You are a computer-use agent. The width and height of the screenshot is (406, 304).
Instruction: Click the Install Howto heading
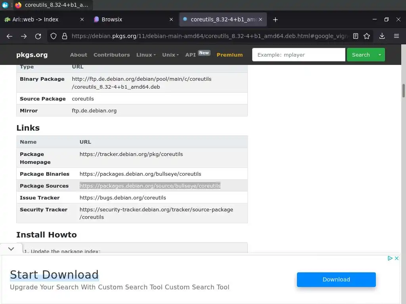(x=47, y=235)
